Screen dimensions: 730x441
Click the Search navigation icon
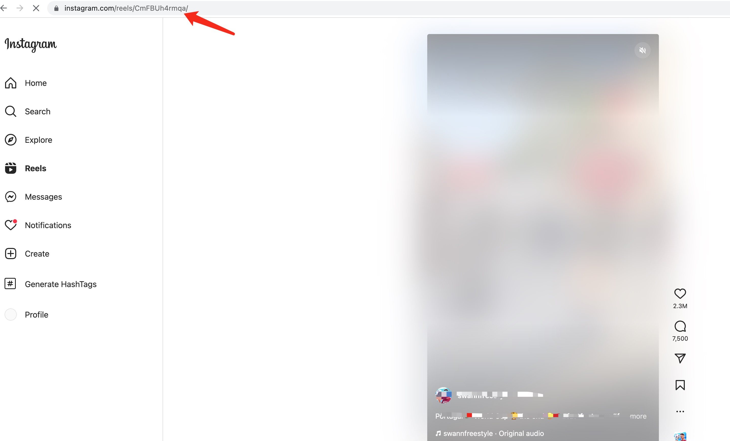11,111
